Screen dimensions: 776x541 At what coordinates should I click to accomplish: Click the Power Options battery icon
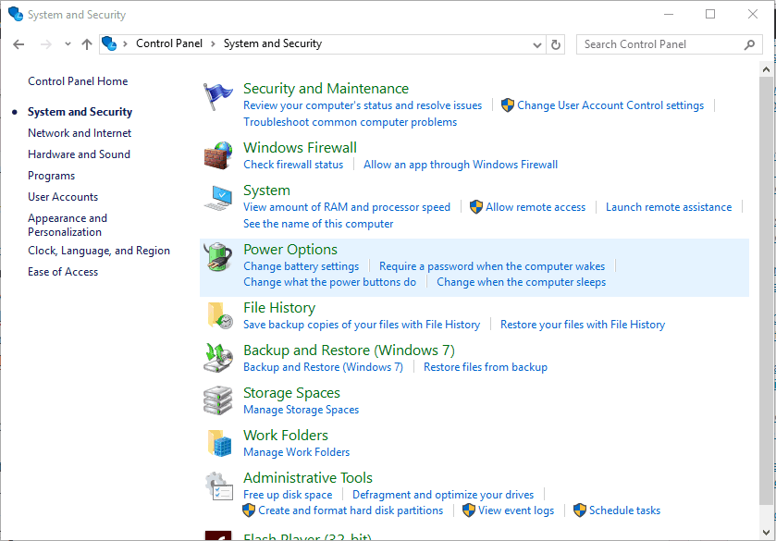pos(218,257)
